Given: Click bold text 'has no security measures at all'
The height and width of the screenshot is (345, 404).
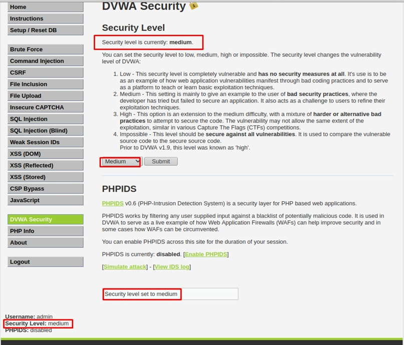Looking at the screenshot, I should coord(301,74).
